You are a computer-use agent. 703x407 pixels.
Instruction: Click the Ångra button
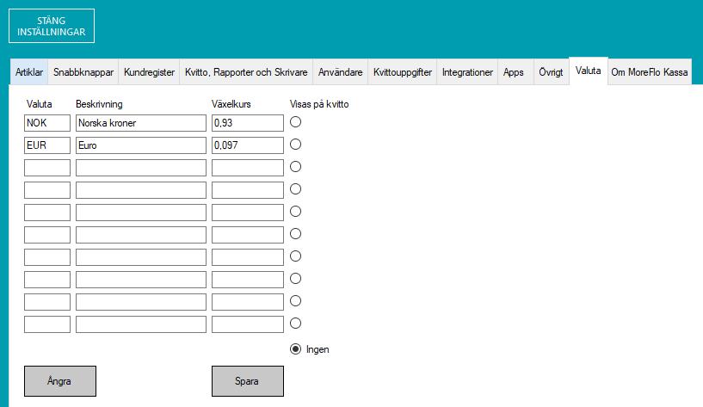click(60, 381)
